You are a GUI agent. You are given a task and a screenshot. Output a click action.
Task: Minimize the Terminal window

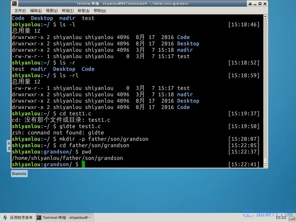[255, 3]
